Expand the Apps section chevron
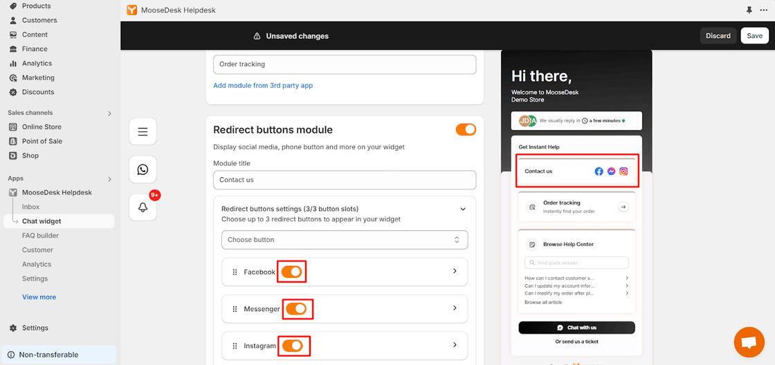This screenshot has height=365, width=775. [110, 179]
